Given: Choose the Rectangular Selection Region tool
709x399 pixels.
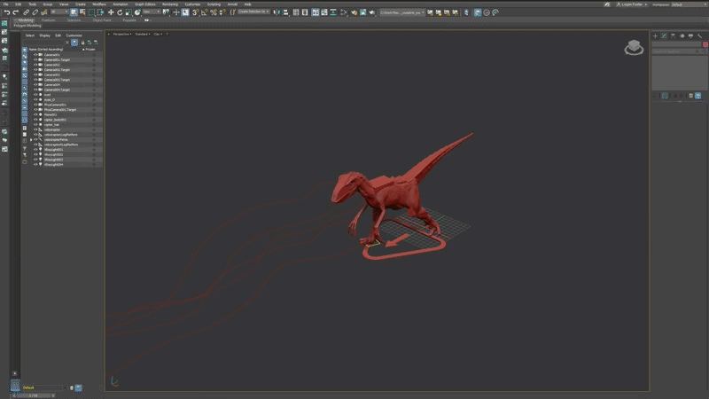Looking at the screenshot, I should point(92,12).
